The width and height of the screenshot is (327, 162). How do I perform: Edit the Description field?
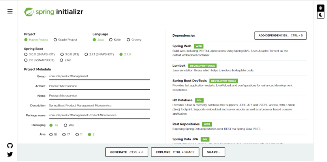tap(99, 106)
